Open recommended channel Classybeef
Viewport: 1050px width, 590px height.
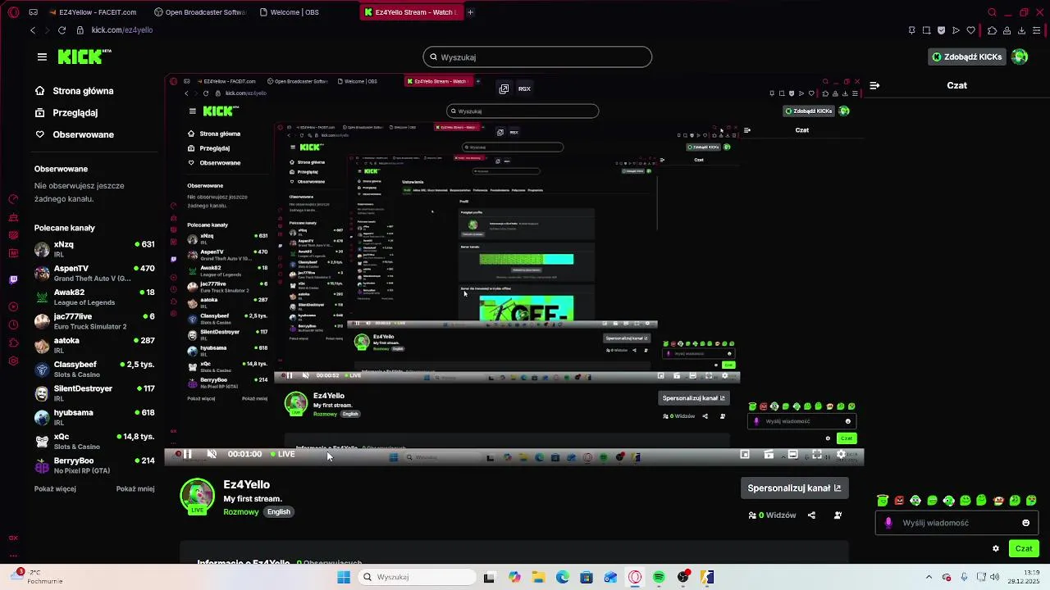[x=94, y=369]
